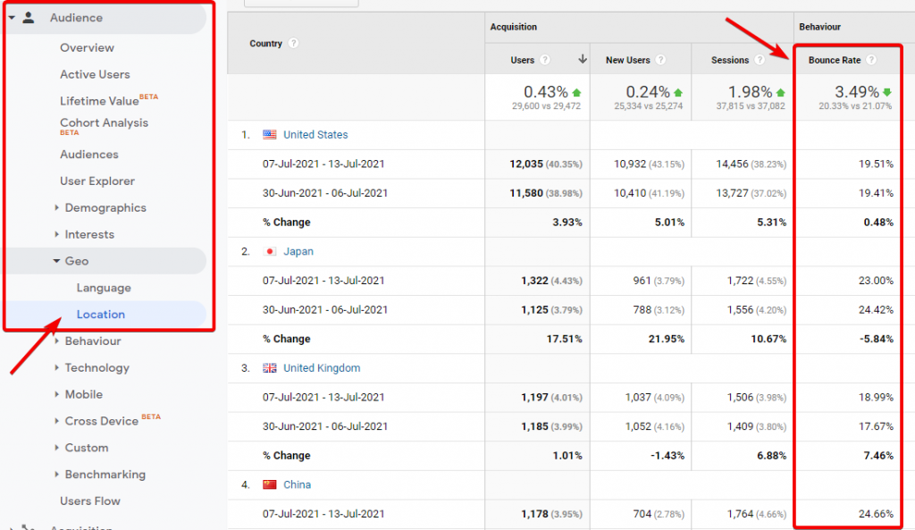Click the help icon next to Bounce Rate
This screenshot has width=915, height=530.
pyautogui.click(x=871, y=61)
